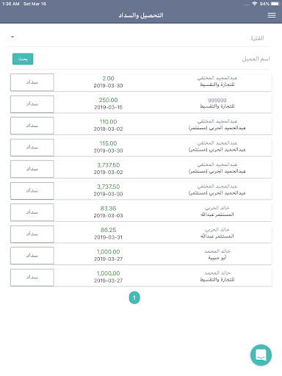Click سداد for 3,737.50 dated 2019-03-02
This screenshot has width=282, height=376.
32,169
